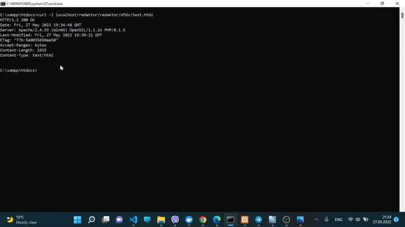This screenshot has height=227, width=405.
Task: Open the Docker whale taskbar icon
Action: pos(189,219)
